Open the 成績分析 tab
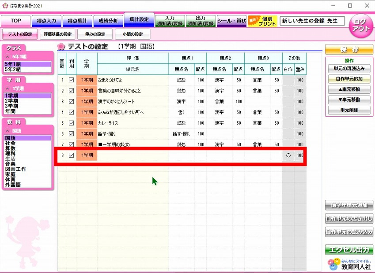The width and height of the screenshot is (375, 273). point(108,21)
